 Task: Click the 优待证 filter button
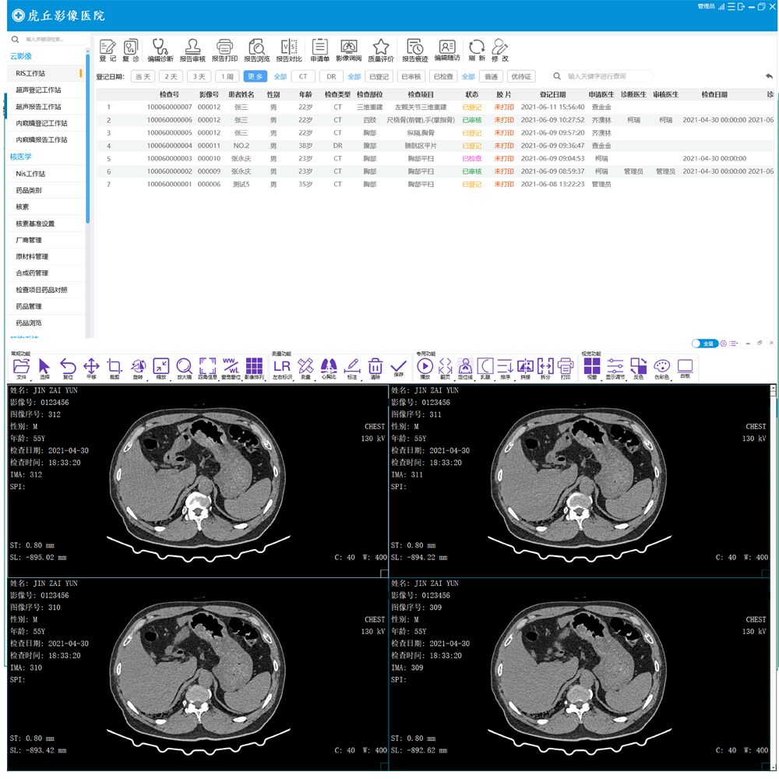[520, 76]
